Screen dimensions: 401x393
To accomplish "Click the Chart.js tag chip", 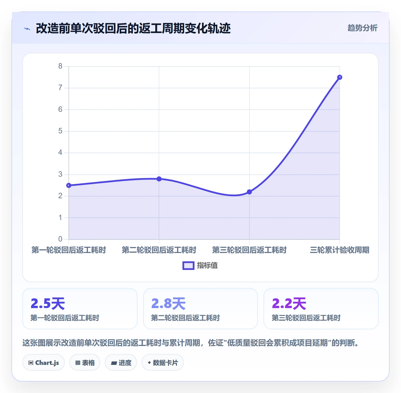I will point(44,363).
